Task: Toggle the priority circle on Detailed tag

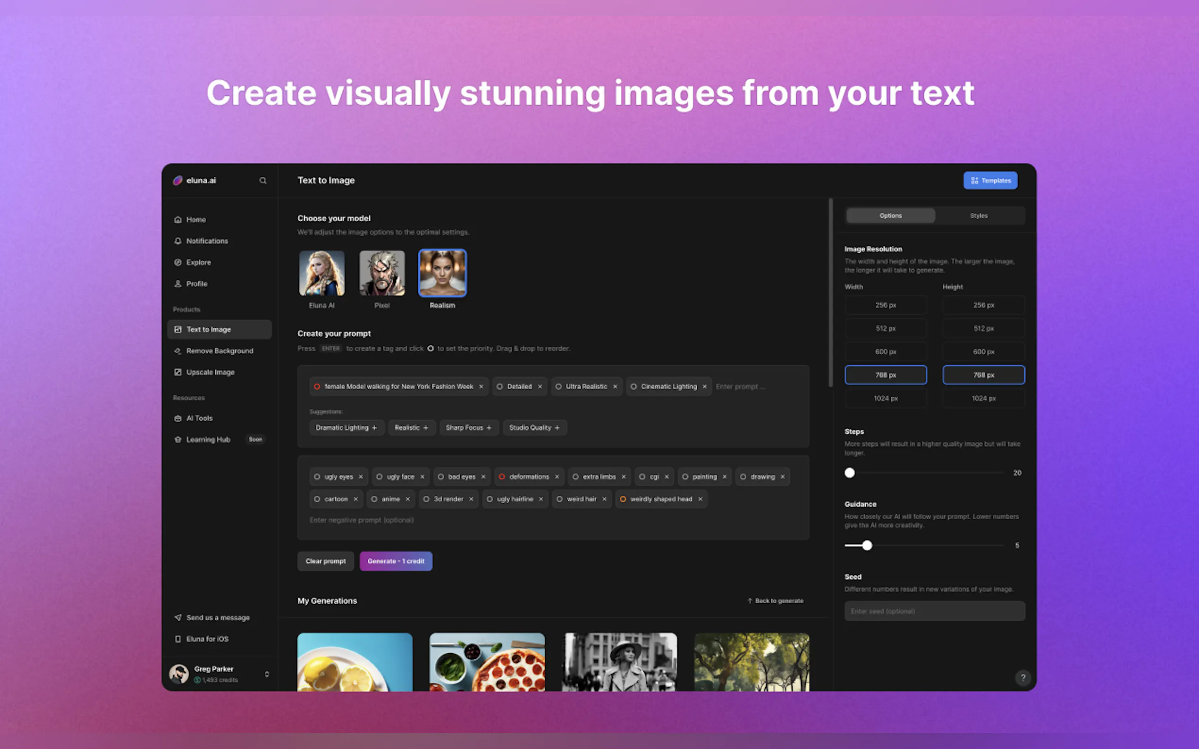Action: point(499,386)
